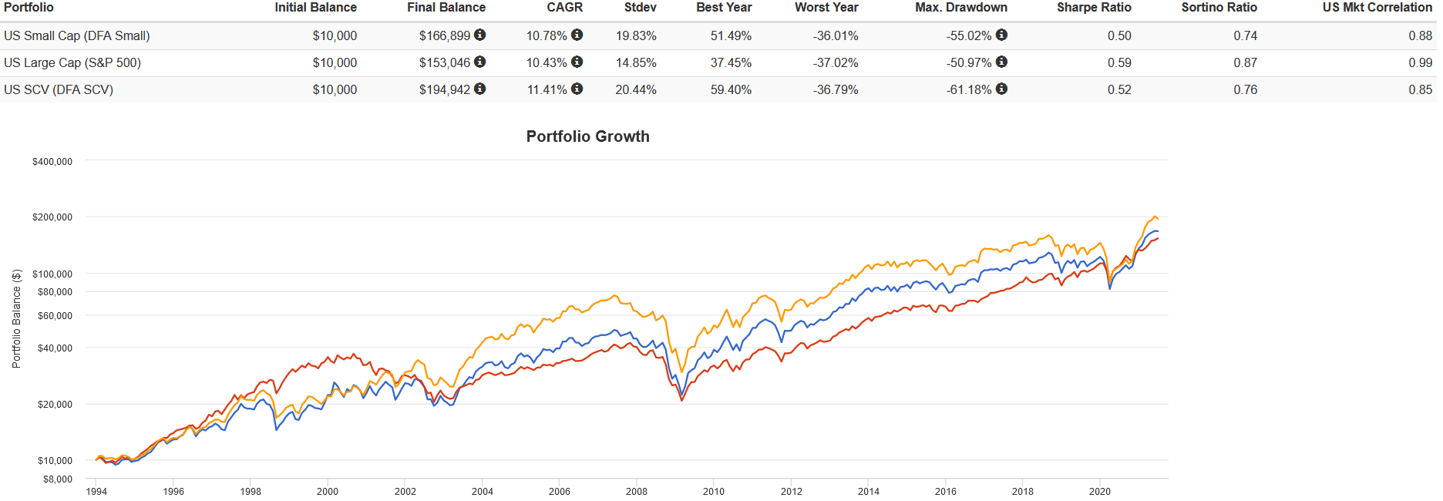The image size is (1443, 501).
Task: Click info icon next to 10.78% CAGR
Action: click(x=577, y=35)
